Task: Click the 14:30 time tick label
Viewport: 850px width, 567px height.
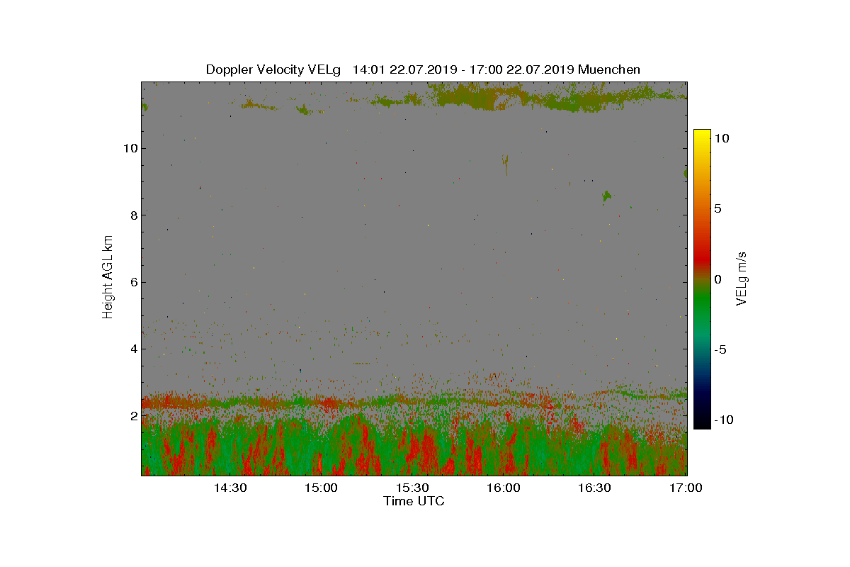Action: pos(230,488)
